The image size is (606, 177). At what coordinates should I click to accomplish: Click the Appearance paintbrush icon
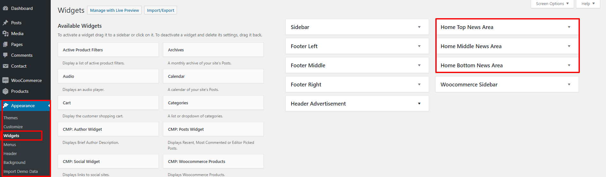(5, 106)
